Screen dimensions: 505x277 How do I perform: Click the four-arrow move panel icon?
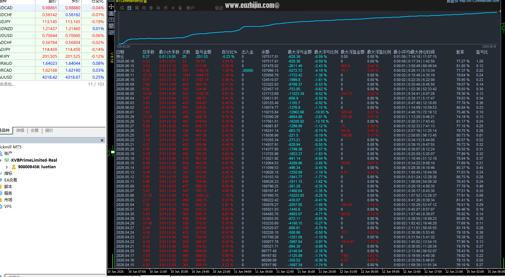tap(111, 7)
